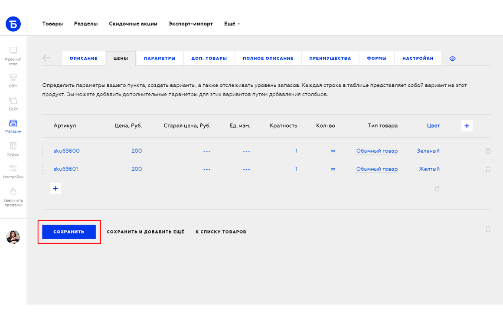The height and width of the screenshot is (318, 503).
Task: Open Сайт section in sidebar
Action: pyautogui.click(x=13, y=104)
